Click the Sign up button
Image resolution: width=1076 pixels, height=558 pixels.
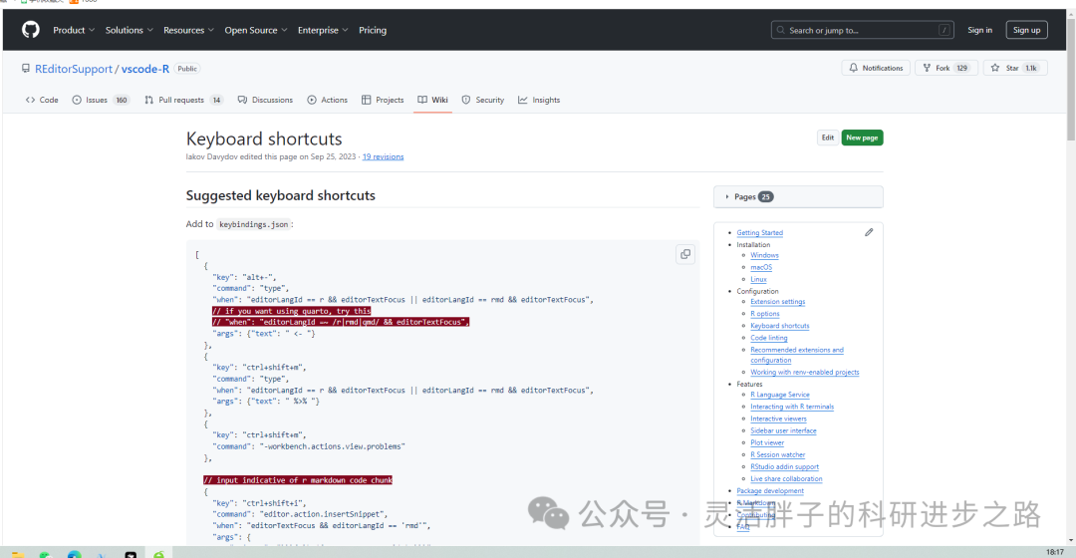[x=1026, y=30]
